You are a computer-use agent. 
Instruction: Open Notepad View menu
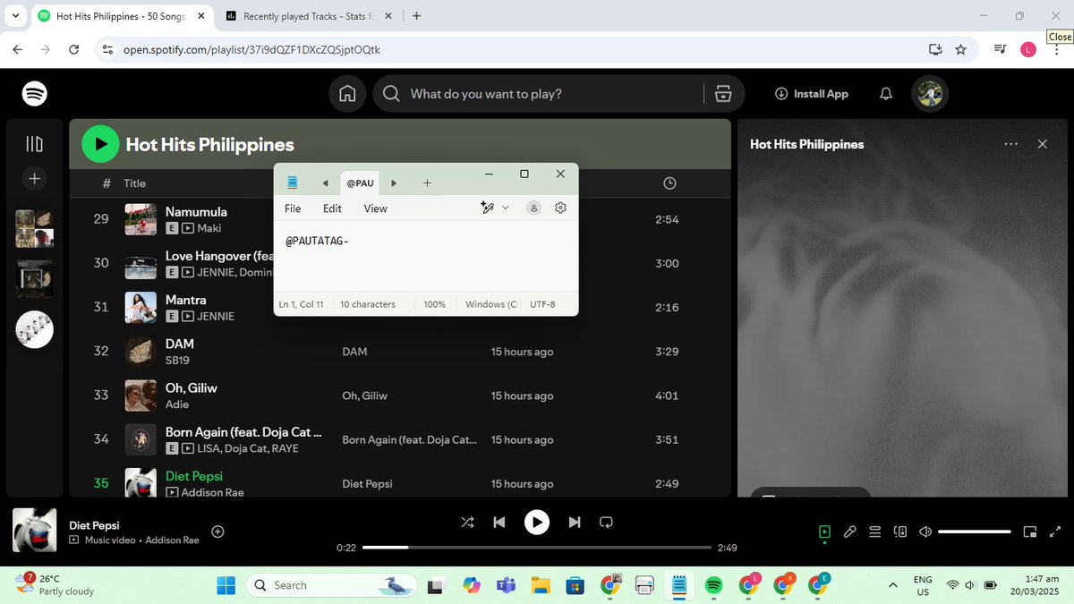coord(375,208)
